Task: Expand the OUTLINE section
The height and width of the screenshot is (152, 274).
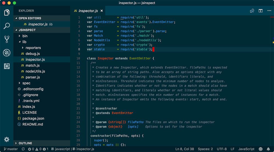Action: [x=25, y=143]
